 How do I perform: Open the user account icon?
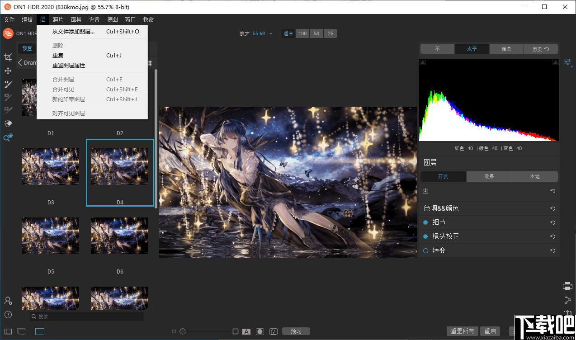coord(8,301)
